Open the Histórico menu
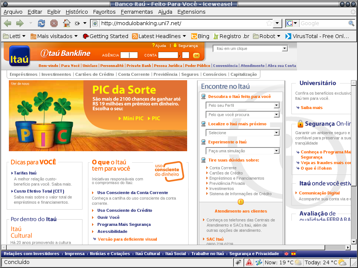 77,12
